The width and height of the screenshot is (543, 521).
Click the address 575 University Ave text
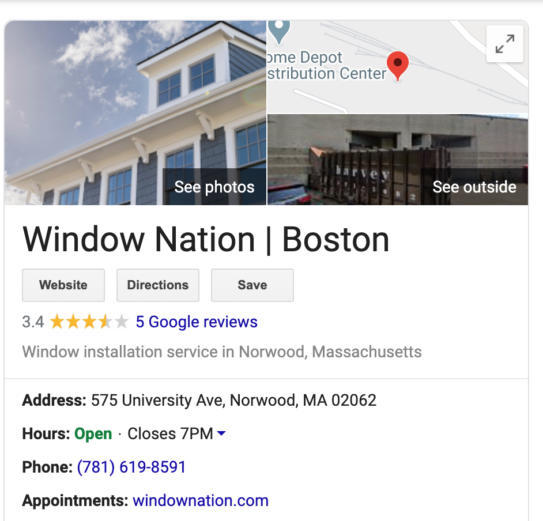234,400
